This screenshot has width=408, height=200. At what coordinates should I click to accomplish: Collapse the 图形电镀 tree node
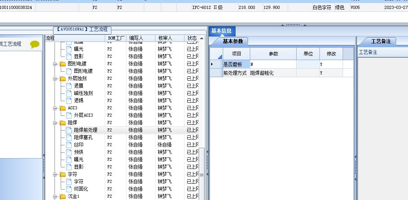pyautogui.click(x=55, y=64)
